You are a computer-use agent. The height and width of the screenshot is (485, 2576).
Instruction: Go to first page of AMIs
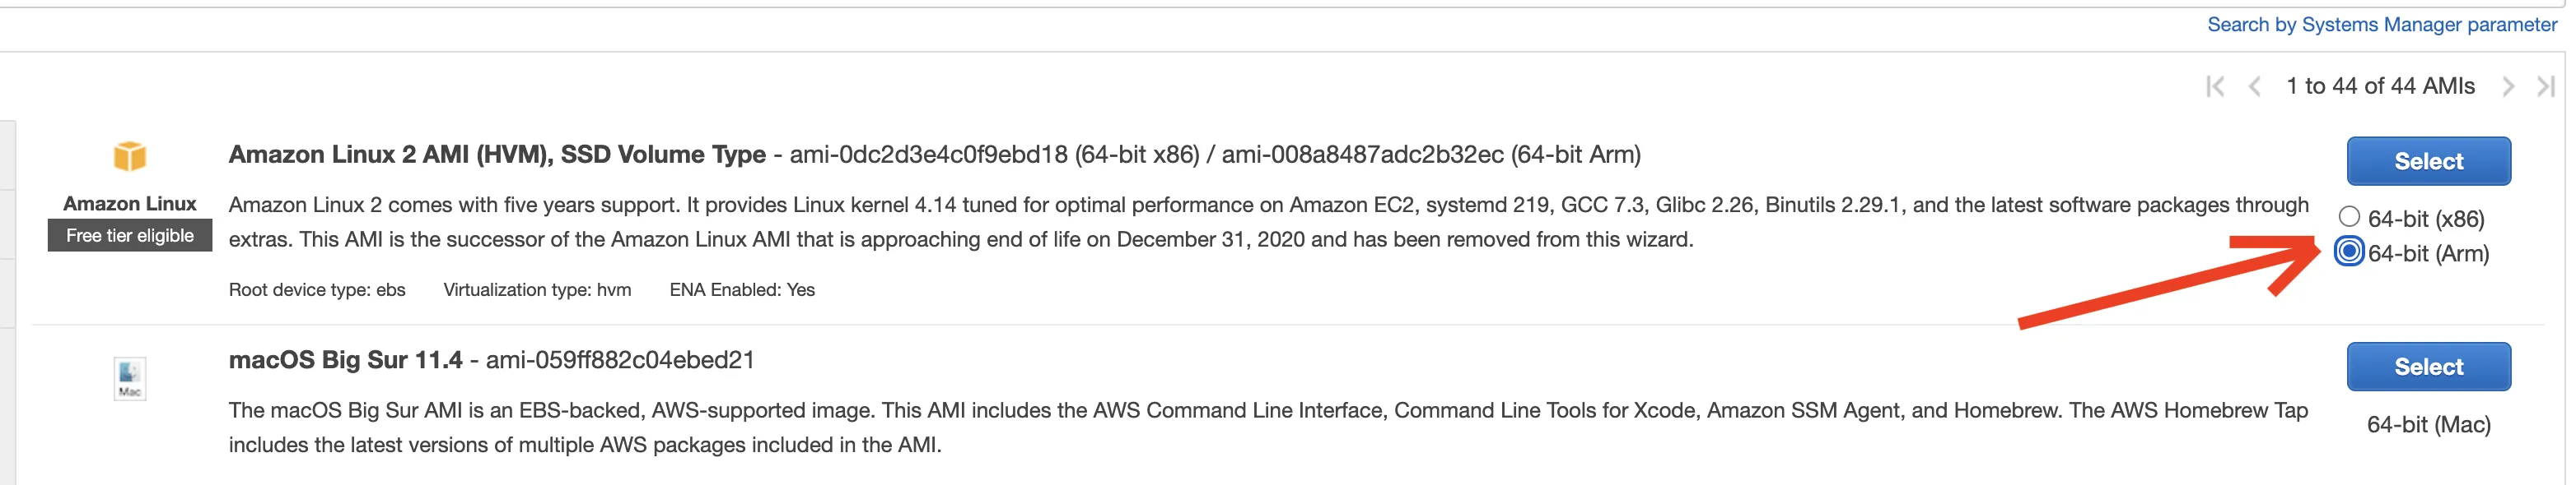tap(2215, 87)
